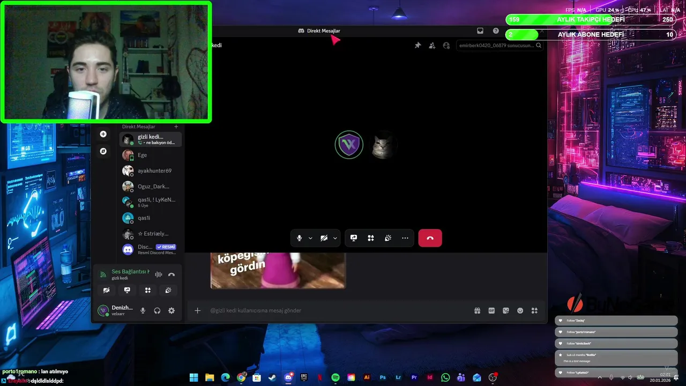Screen dimensions: 686x386
Task: Add attachment with the message plus button
Action: pos(197,310)
